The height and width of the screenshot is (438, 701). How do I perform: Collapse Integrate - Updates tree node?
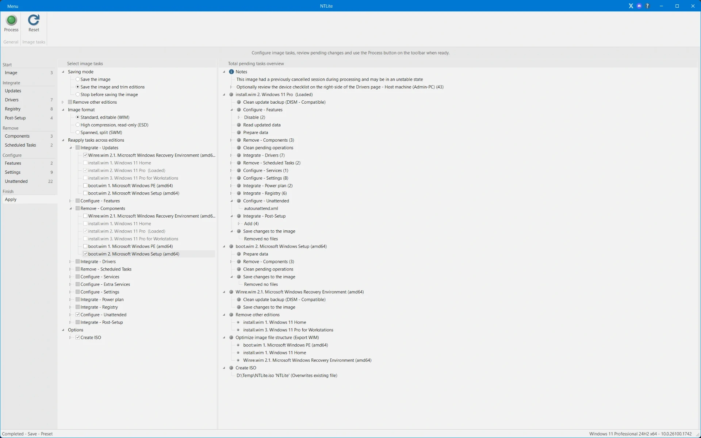coord(71,148)
